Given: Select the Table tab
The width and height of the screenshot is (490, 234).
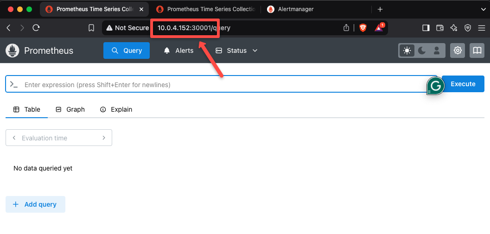Looking at the screenshot, I should (26, 109).
